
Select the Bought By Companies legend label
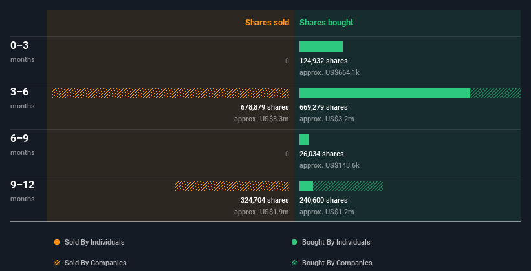[x=337, y=263]
